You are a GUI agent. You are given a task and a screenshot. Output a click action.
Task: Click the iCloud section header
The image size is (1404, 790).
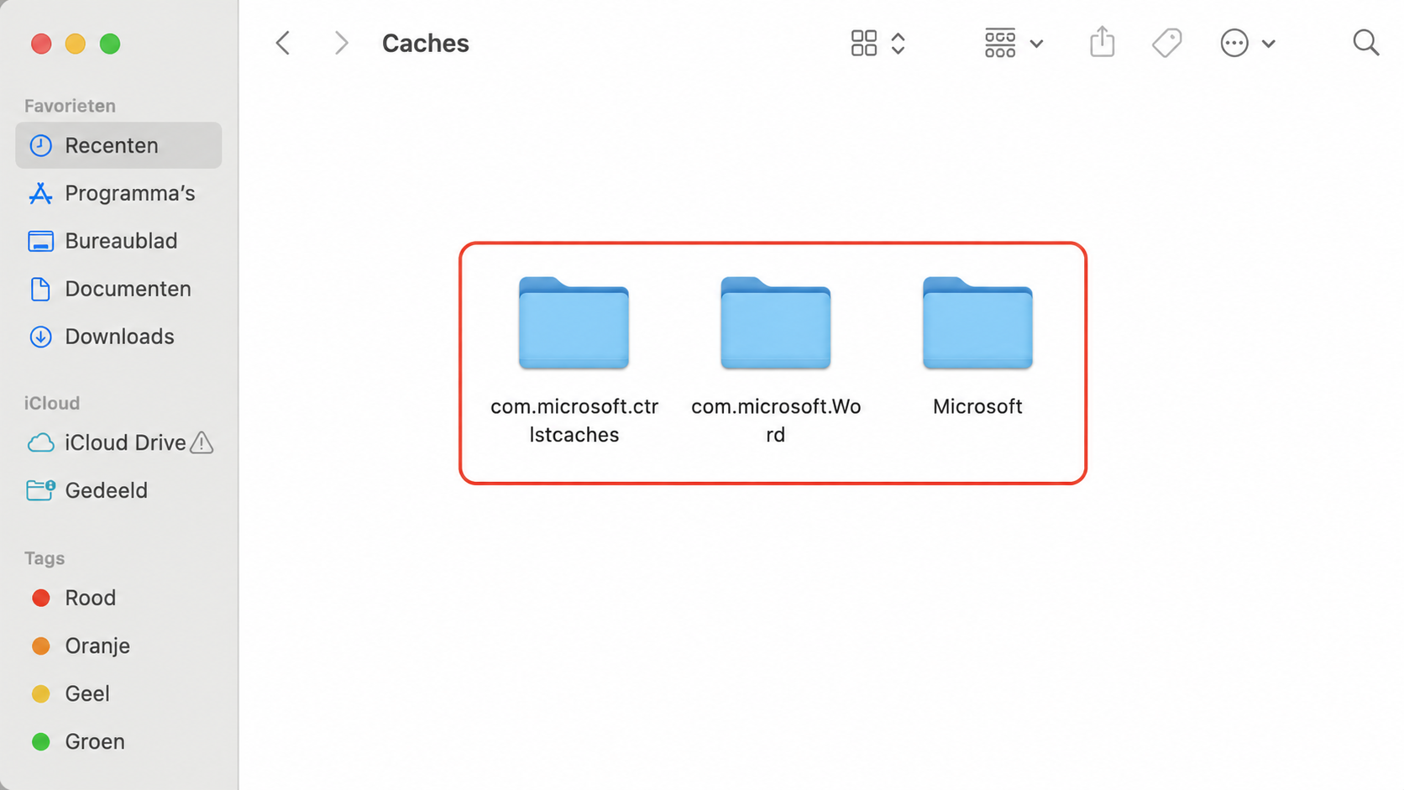[52, 403]
